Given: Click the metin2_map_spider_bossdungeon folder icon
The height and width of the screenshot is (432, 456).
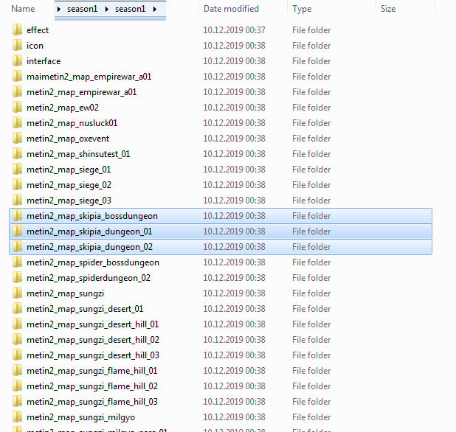Looking at the screenshot, I should pyautogui.click(x=17, y=262).
